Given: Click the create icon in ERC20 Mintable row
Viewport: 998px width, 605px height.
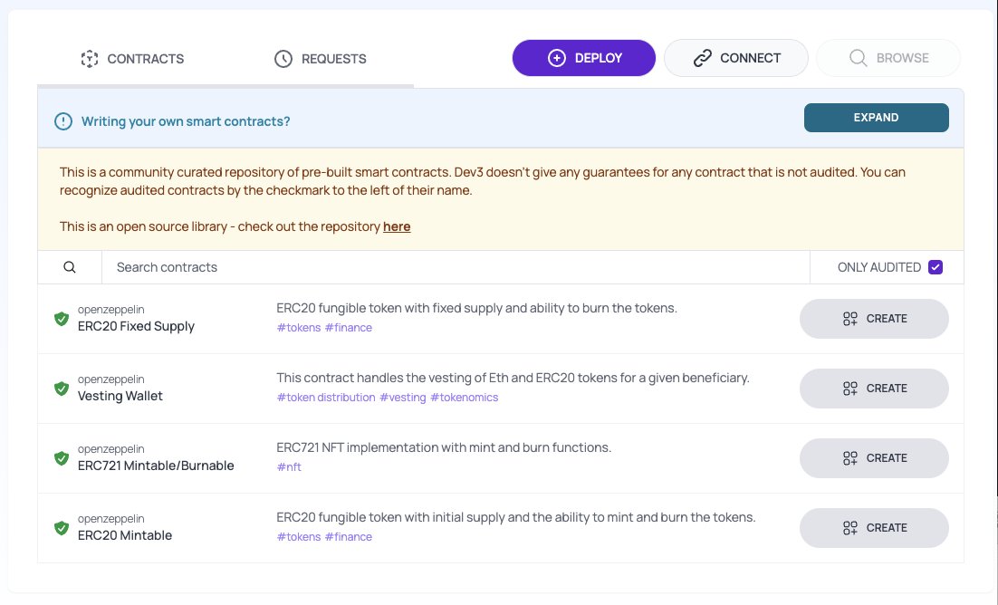Looking at the screenshot, I should coord(850,528).
